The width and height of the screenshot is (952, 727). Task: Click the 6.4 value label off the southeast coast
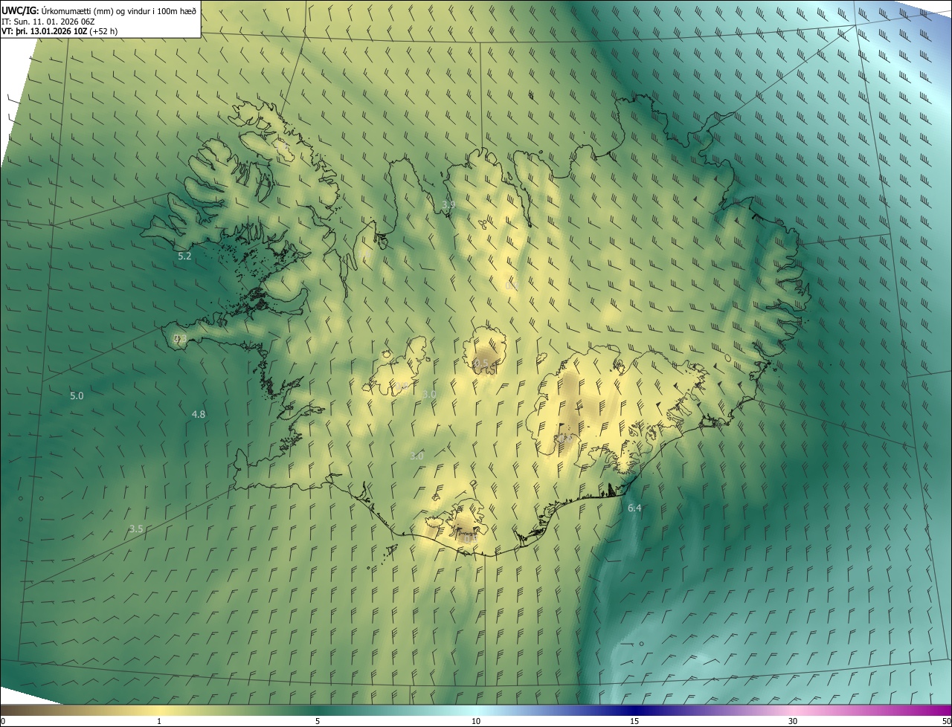pyautogui.click(x=634, y=508)
